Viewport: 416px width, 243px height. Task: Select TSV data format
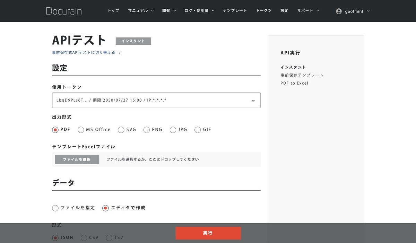115,238
